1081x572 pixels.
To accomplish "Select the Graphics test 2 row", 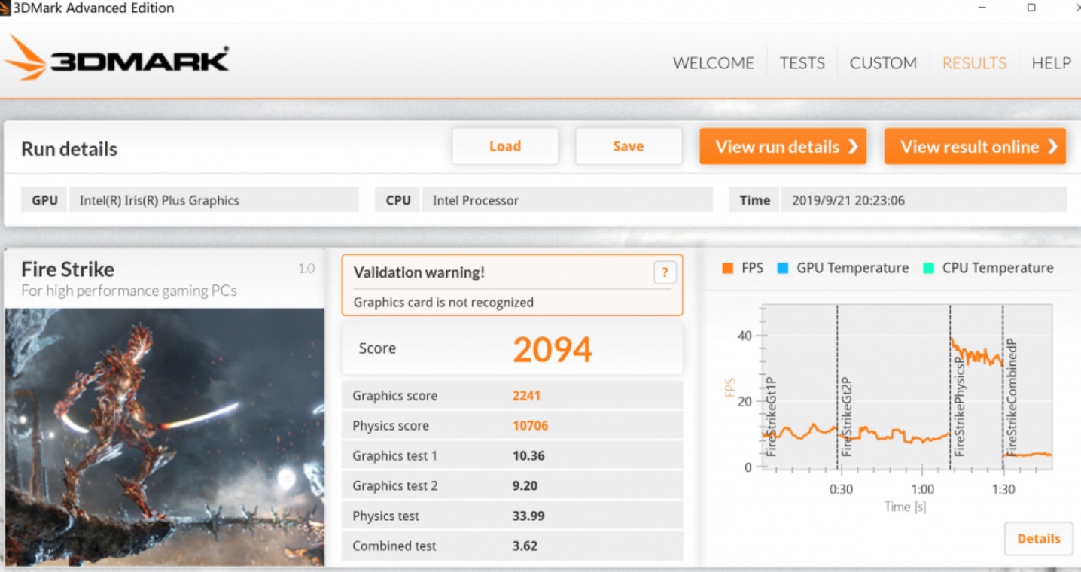I will pyautogui.click(x=513, y=485).
